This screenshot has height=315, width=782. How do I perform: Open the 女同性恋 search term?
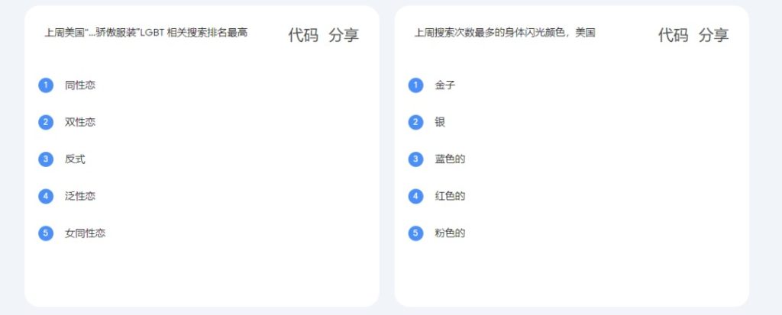86,233
